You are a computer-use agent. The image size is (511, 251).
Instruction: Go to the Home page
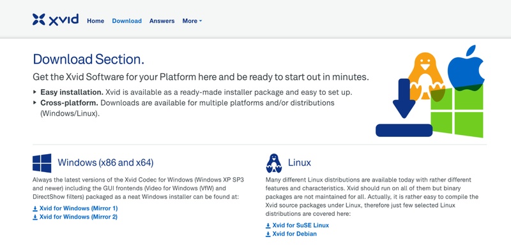(95, 21)
